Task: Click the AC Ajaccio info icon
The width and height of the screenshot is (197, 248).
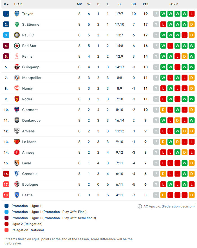Action: pyautogui.click(x=140, y=206)
